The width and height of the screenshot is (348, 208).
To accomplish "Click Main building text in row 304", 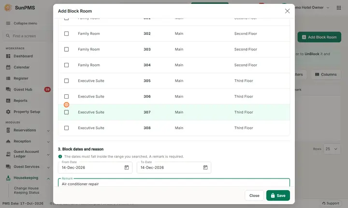I will (179, 65).
